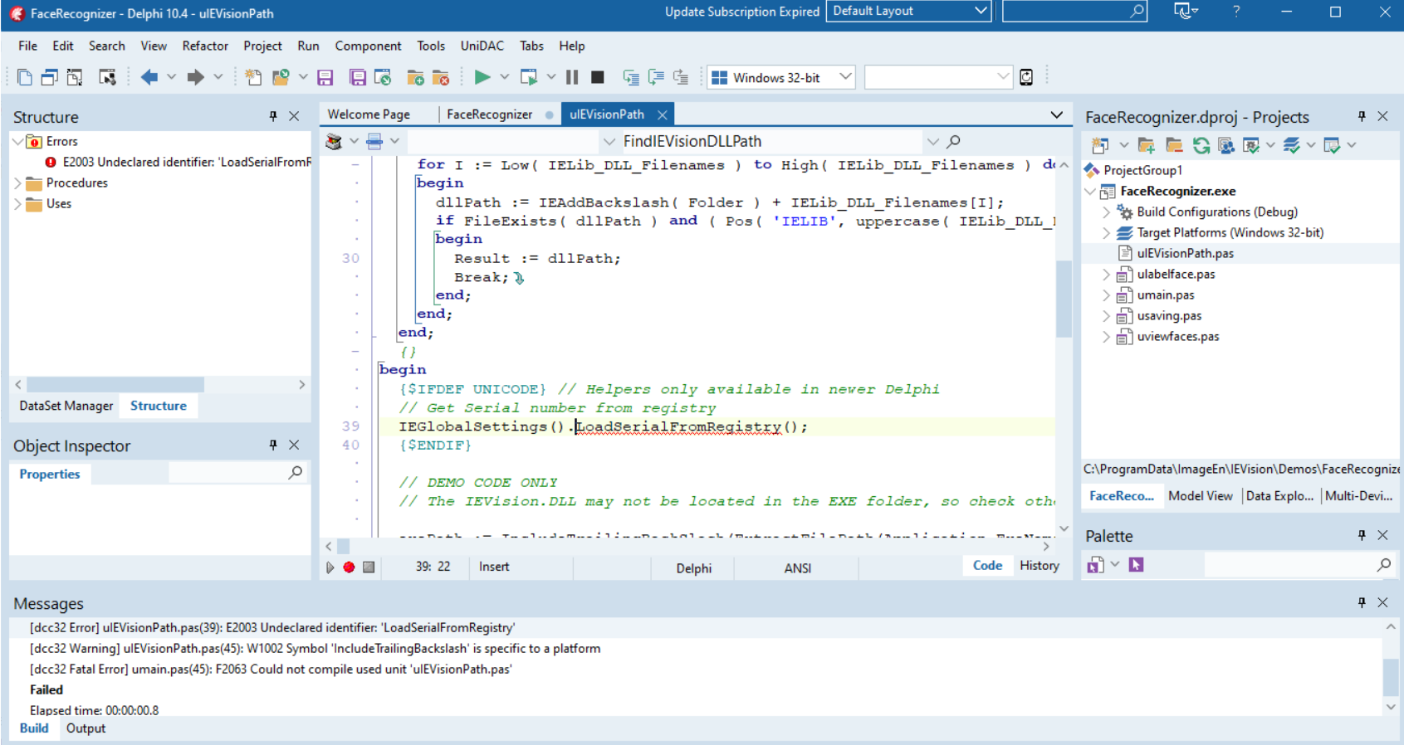The width and height of the screenshot is (1404, 745).
Task: Click the code editor vertical scrollbar thumb
Action: pyautogui.click(x=1064, y=299)
